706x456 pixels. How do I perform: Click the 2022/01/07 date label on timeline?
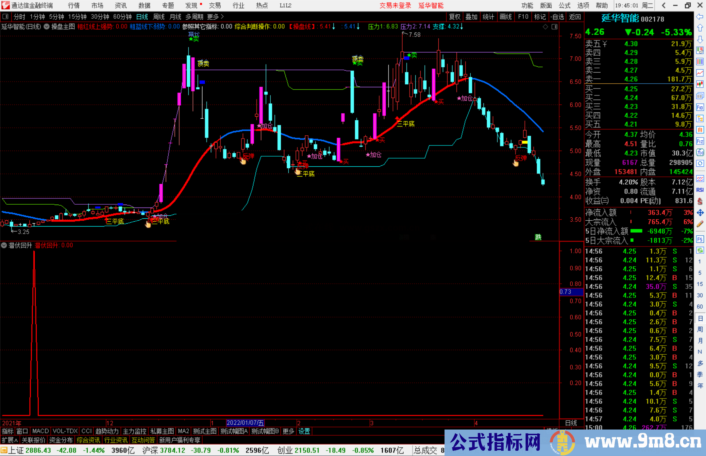coord(245,423)
